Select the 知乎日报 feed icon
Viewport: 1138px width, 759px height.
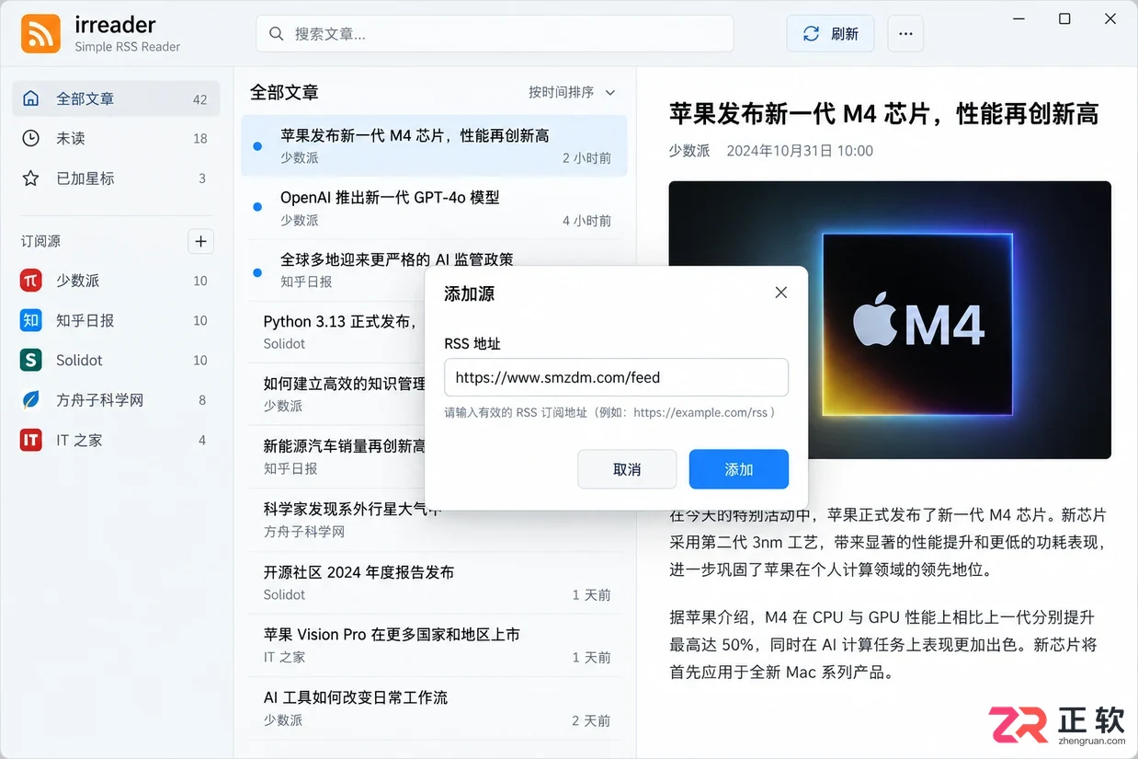(31, 320)
